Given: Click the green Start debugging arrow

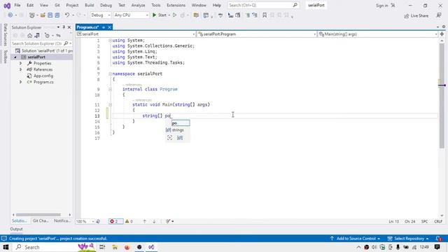Looking at the screenshot, I should pyautogui.click(x=154, y=15).
